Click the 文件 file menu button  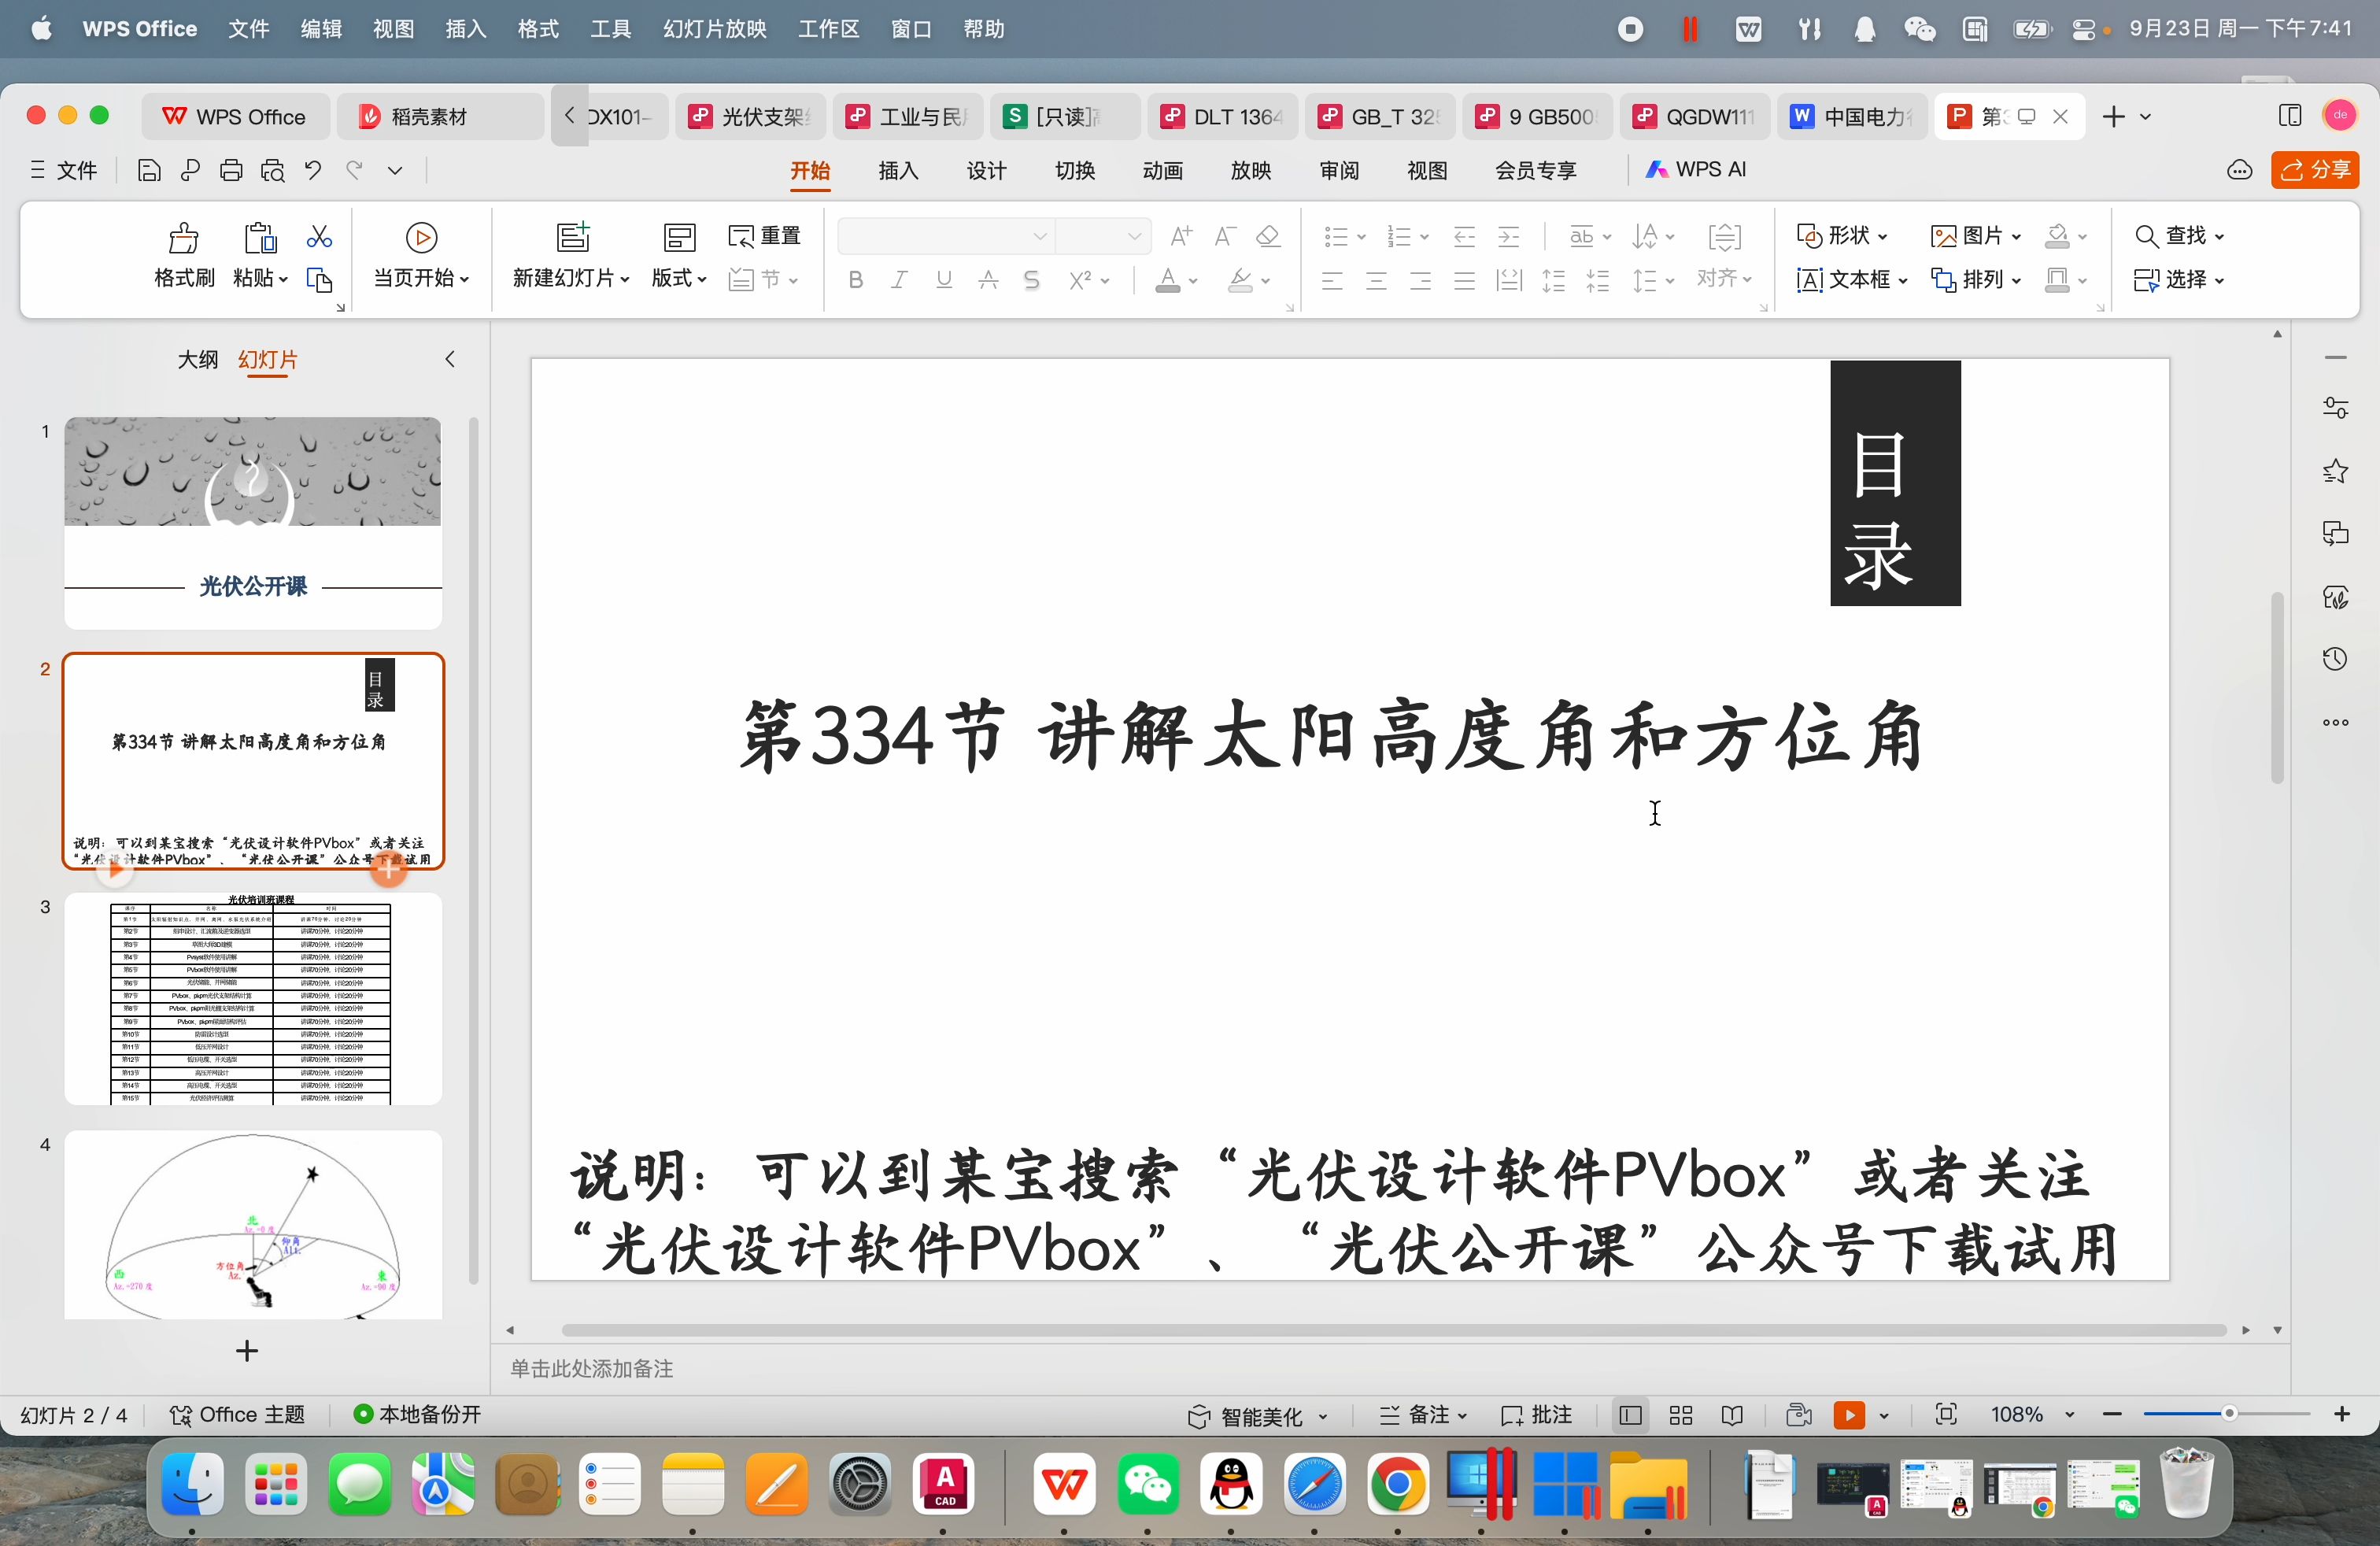click(x=65, y=171)
